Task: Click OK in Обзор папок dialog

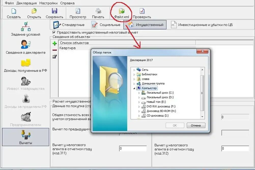Action: coord(175,125)
